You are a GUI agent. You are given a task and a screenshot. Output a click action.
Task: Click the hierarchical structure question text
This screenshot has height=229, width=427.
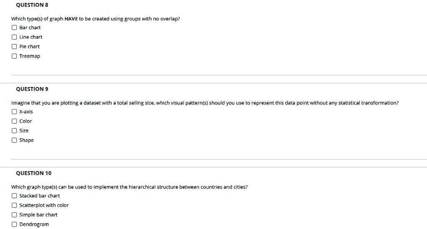click(129, 187)
